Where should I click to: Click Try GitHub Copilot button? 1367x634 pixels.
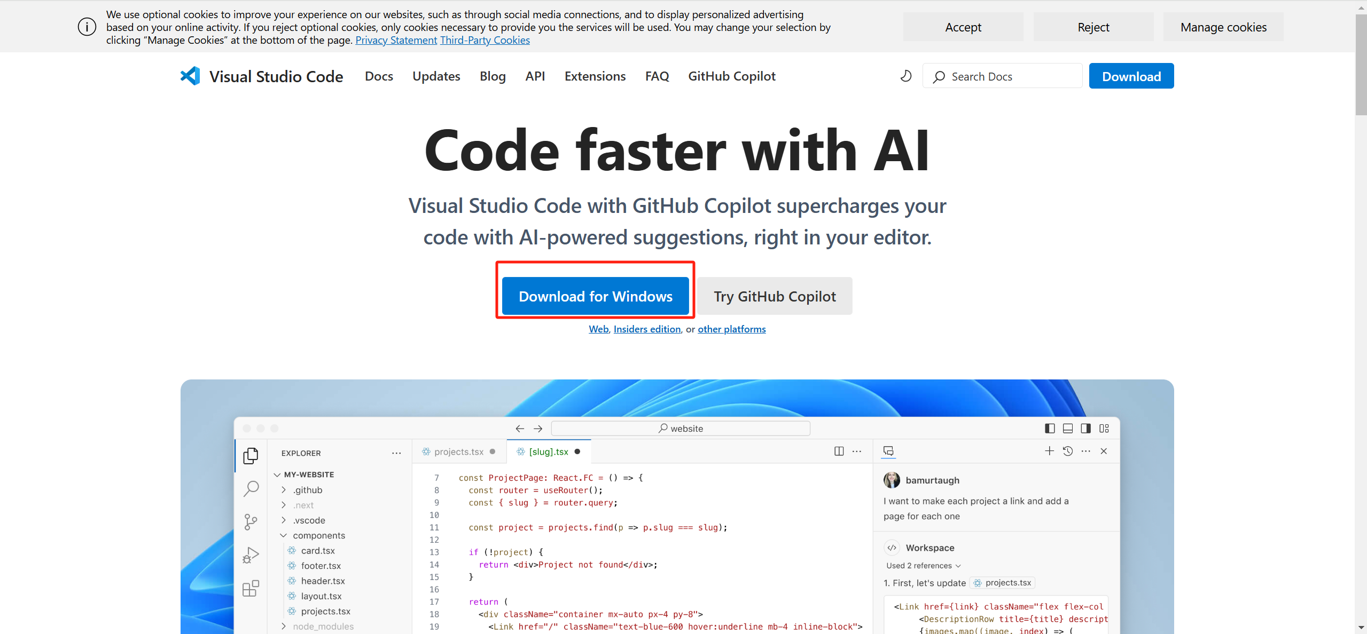(775, 296)
